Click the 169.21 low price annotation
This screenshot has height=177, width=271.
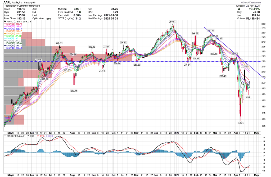point(240,122)
